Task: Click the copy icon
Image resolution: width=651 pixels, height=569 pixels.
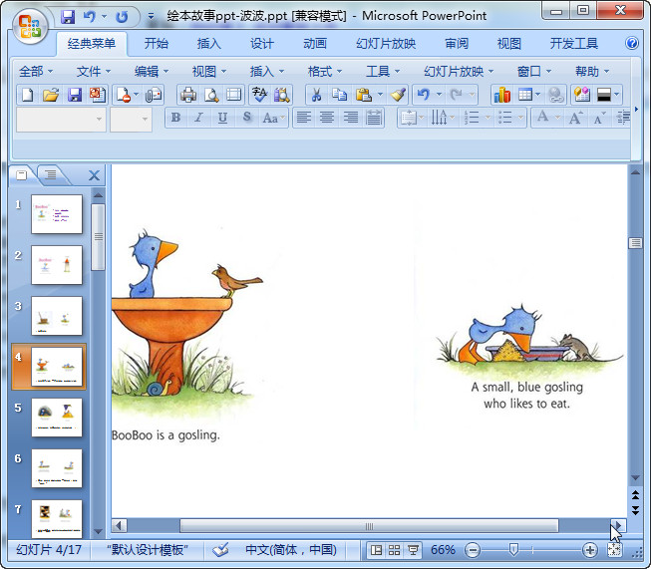Action: point(340,95)
